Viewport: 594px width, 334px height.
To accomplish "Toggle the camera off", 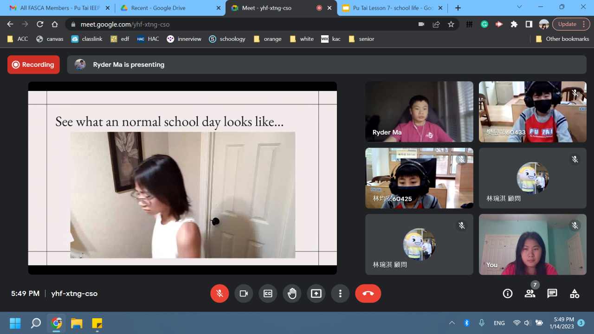I will click(244, 294).
